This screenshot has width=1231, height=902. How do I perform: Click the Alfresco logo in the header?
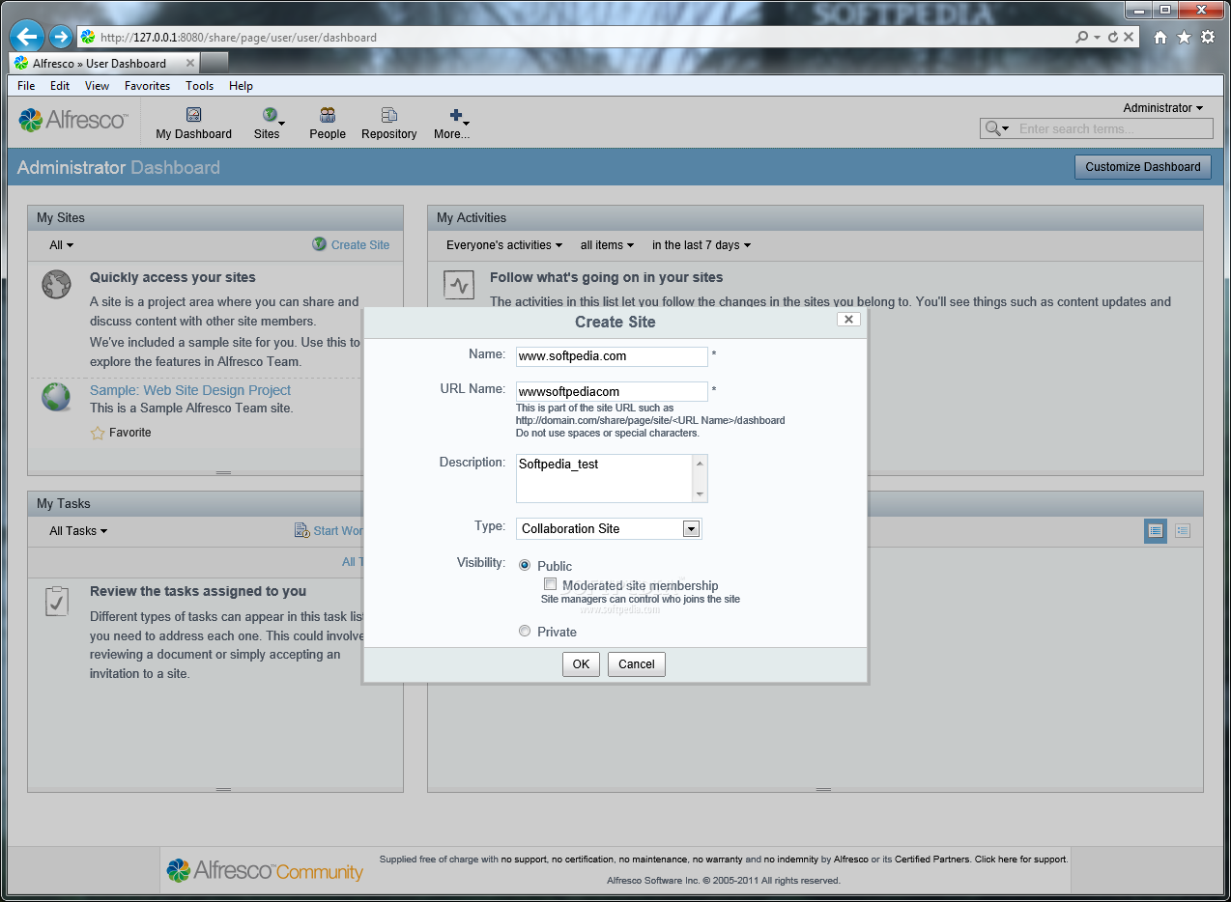tap(72, 121)
